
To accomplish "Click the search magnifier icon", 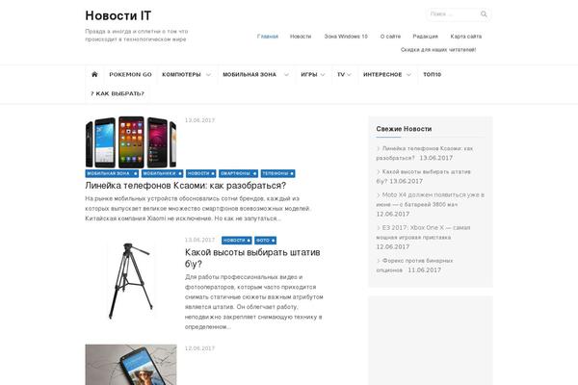I will pyautogui.click(x=484, y=14).
